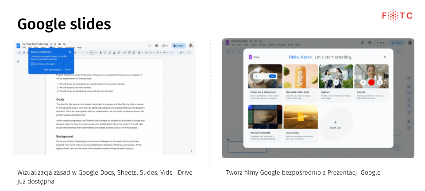Open comments icon in Docs header

tap(156, 46)
